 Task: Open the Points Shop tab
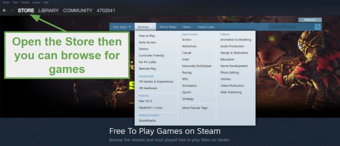(168, 27)
